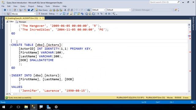Screen dimensions: 196x110
Task: Open the New Project dropdown arrow
Action: (17, 10)
